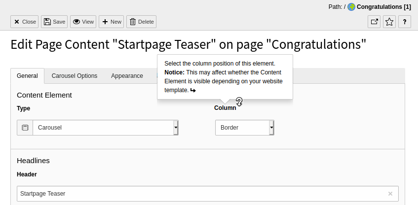Clear the Header field with the X
The image size is (418, 205).
coord(390,194)
